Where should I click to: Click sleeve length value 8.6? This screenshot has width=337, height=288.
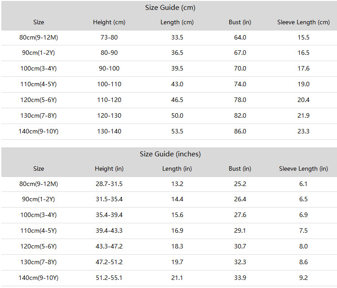303,262
